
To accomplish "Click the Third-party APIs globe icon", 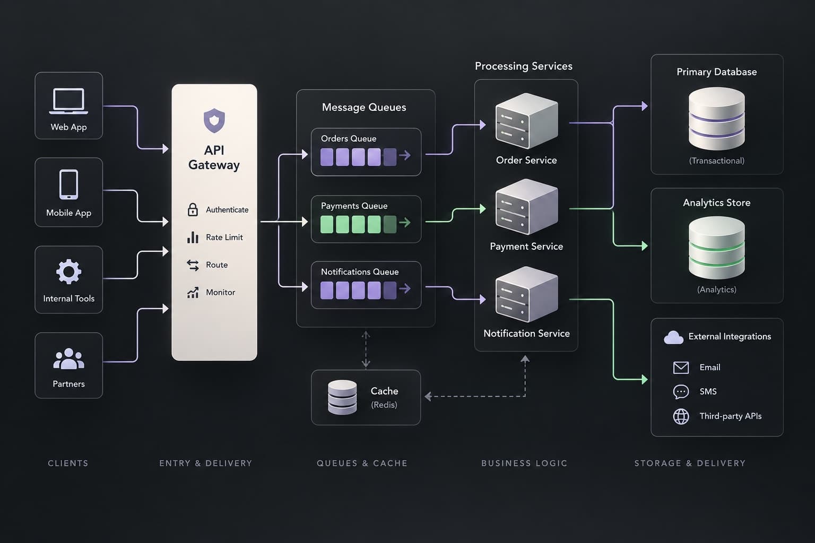I will [x=681, y=416].
